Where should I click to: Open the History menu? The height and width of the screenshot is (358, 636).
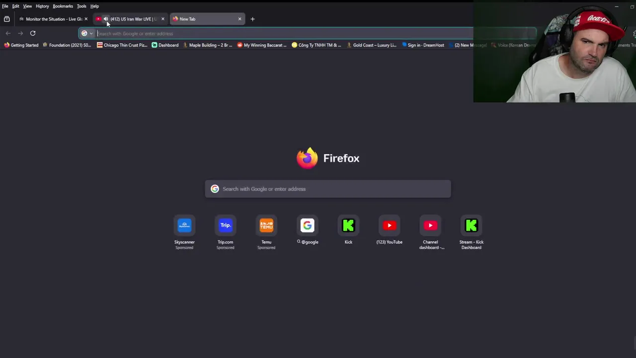[x=42, y=6]
